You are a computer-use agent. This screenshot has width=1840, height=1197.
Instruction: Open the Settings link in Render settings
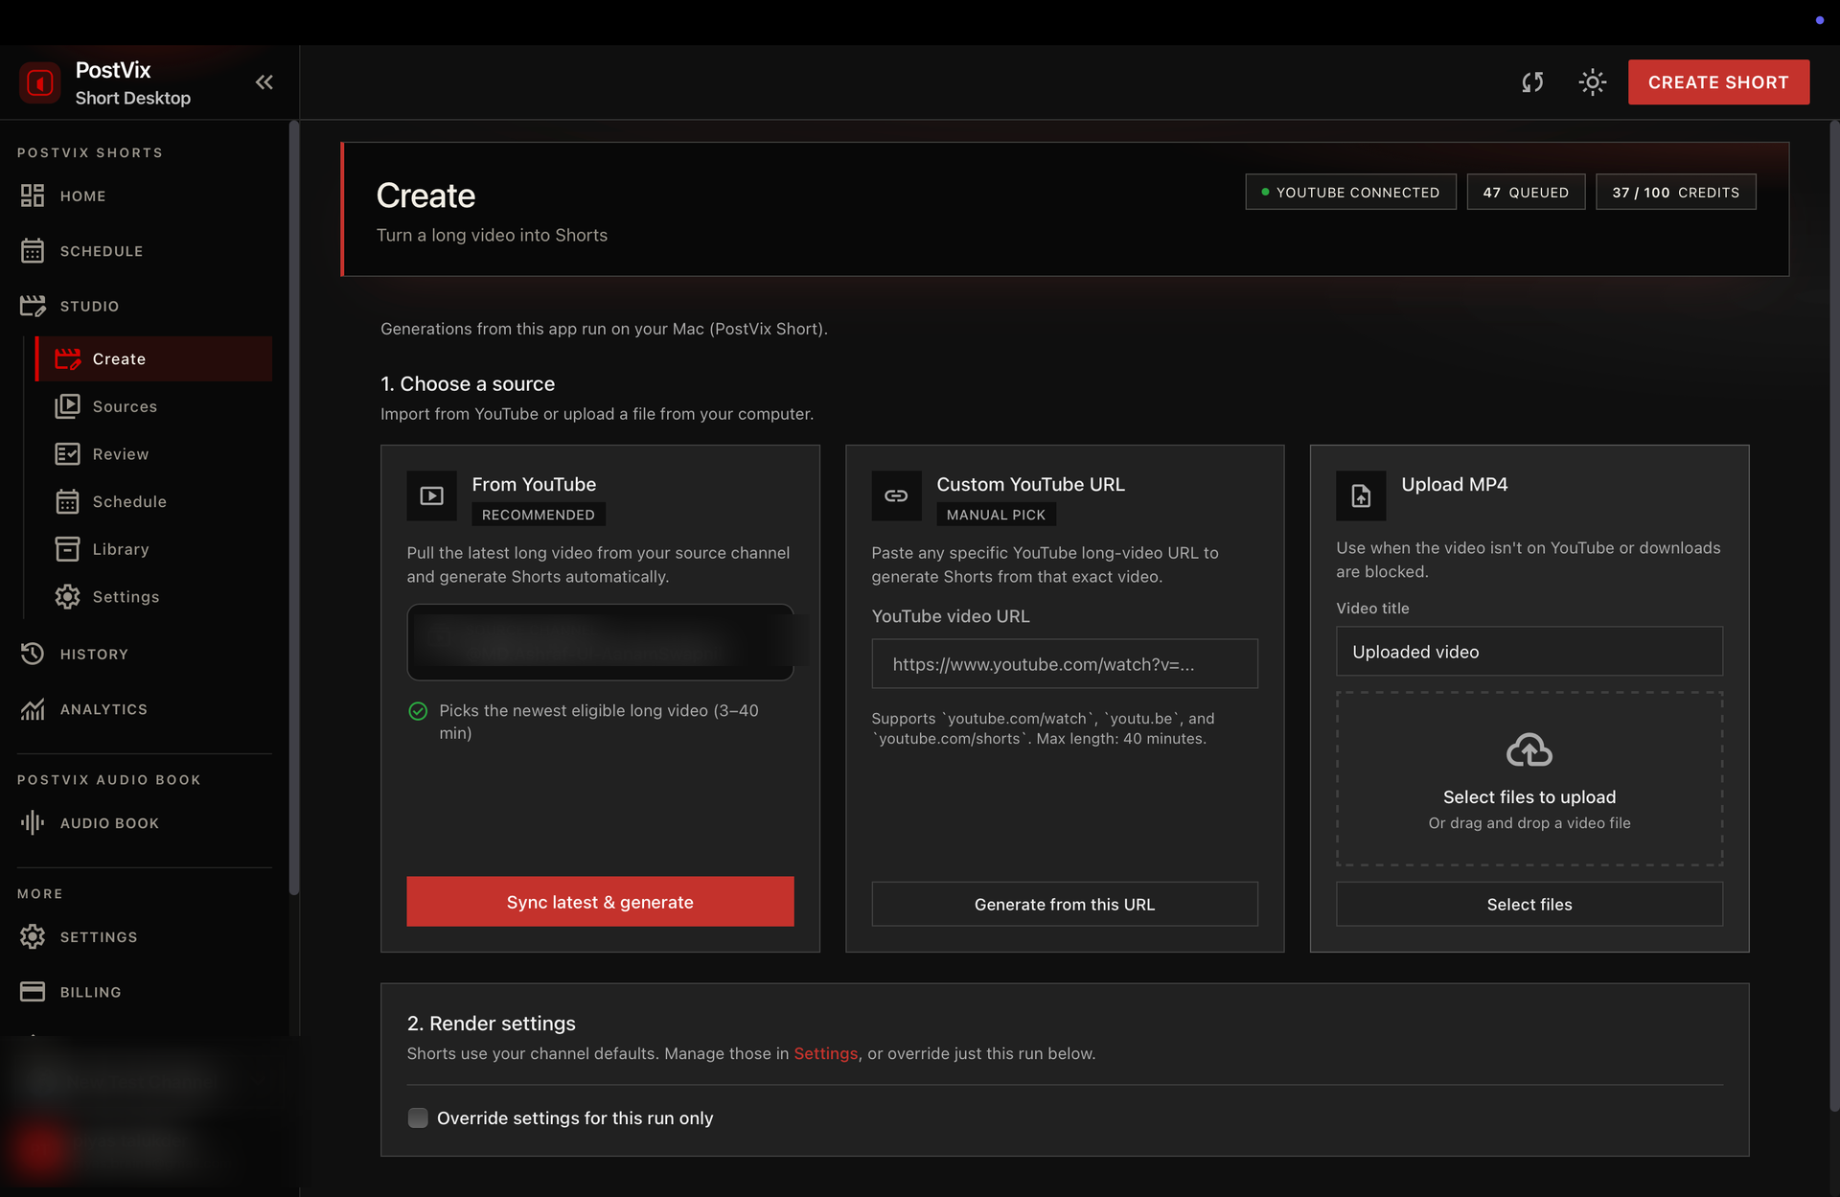(826, 1053)
